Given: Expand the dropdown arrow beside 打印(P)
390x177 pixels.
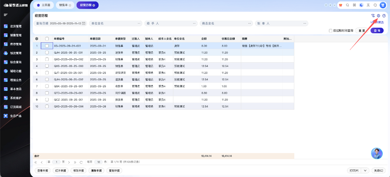Looking at the screenshot, I should coord(365,170).
